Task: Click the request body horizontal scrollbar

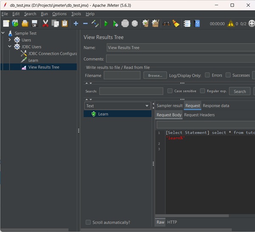Action: (192, 215)
